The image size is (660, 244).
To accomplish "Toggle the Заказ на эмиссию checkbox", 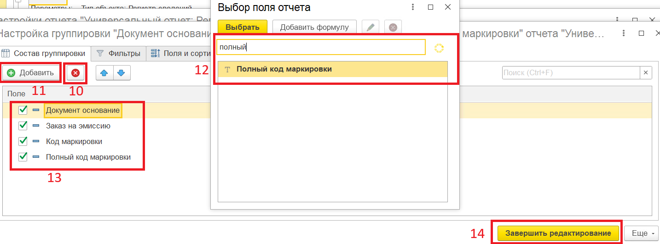I will click(23, 126).
